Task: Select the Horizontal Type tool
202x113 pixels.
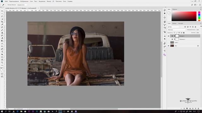Action: tap(2, 52)
